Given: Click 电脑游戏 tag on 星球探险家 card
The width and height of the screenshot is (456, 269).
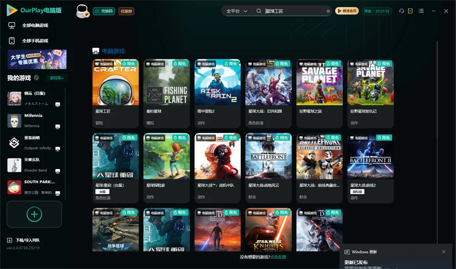Looking at the screenshot, I should pyautogui.click(x=155, y=138).
